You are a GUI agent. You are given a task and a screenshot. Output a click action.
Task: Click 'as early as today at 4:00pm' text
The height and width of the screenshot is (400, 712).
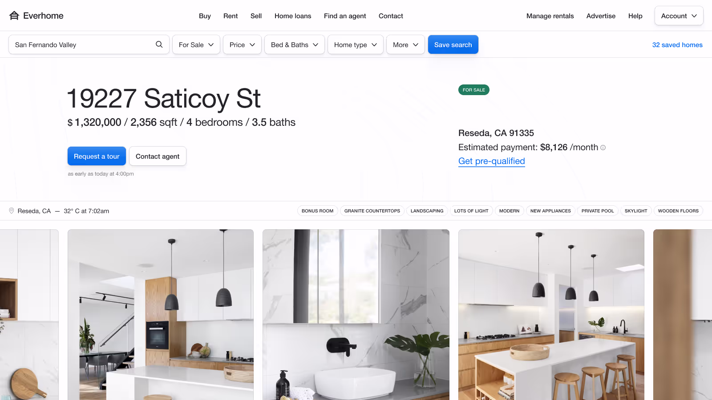coord(101,174)
